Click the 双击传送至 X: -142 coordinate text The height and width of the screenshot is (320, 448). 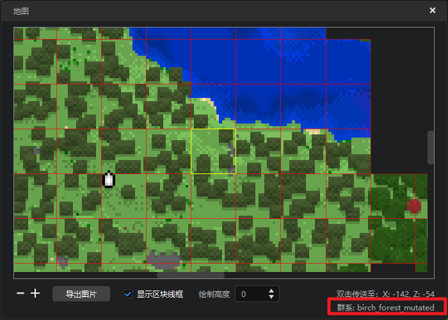(x=385, y=294)
